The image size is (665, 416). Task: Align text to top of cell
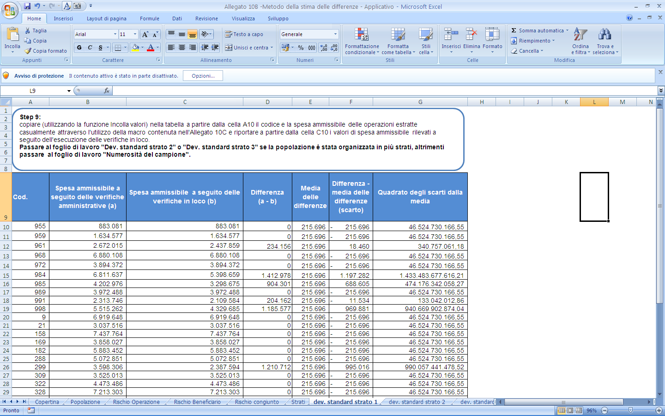(x=171, y=34)
